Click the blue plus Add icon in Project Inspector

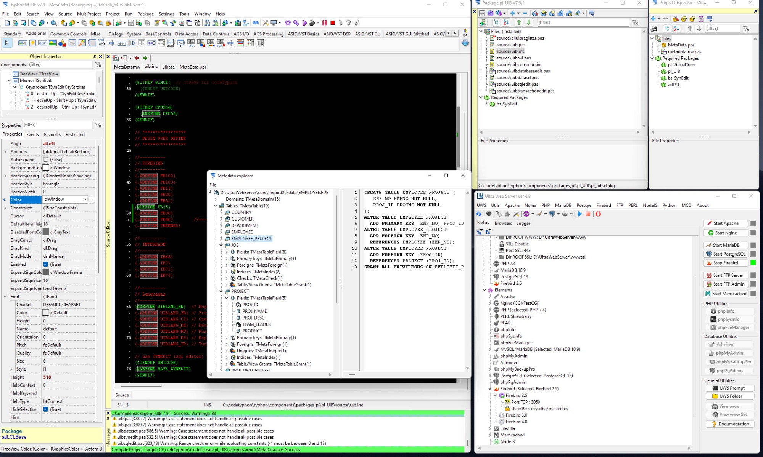pyautogui.click(x=654, y=19)
